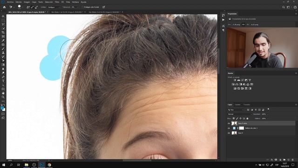Open Chrome from the taskbar
The width and height of the screenshot is (298, 168).
pyautogui.click(x=49, y=165)
